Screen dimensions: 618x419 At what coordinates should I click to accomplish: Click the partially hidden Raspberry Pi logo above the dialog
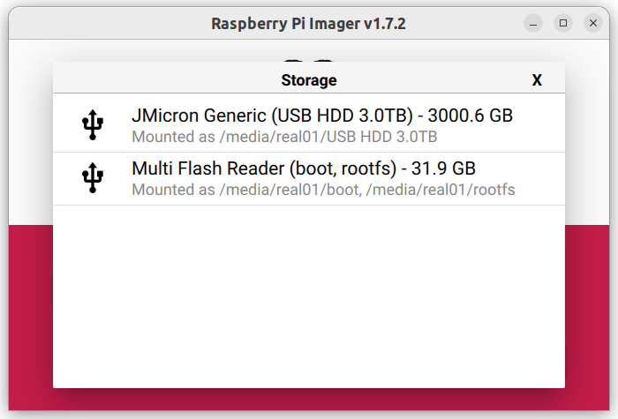[309, 61]
